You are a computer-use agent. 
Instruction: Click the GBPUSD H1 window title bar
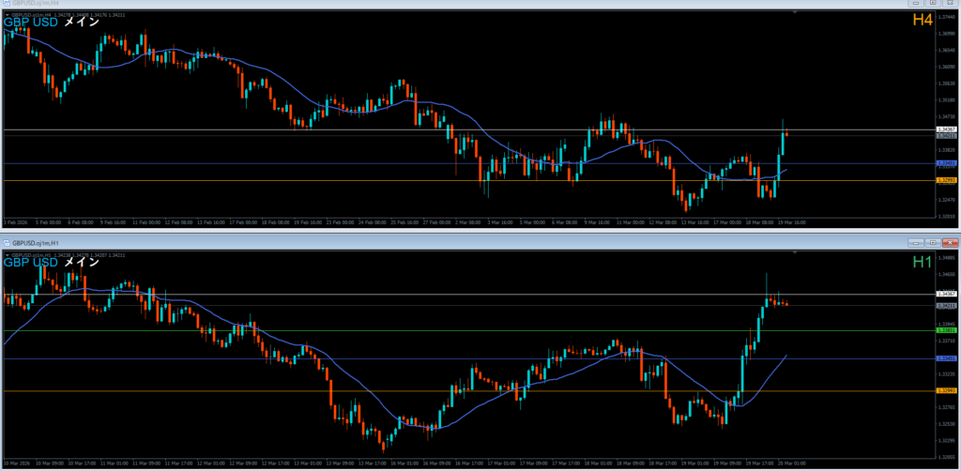[375, 242]
